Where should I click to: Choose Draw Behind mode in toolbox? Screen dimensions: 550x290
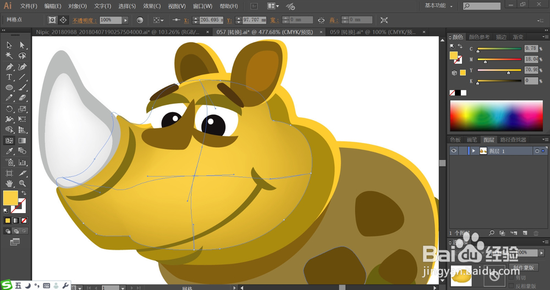[x=16, y=231]
